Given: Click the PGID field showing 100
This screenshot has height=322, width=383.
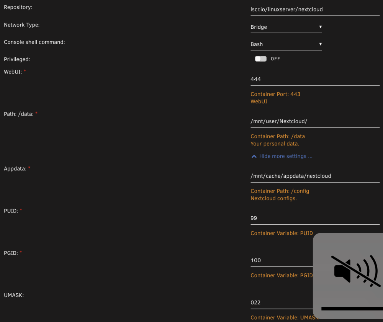Looking at the screenshot, I should [282, 261].
